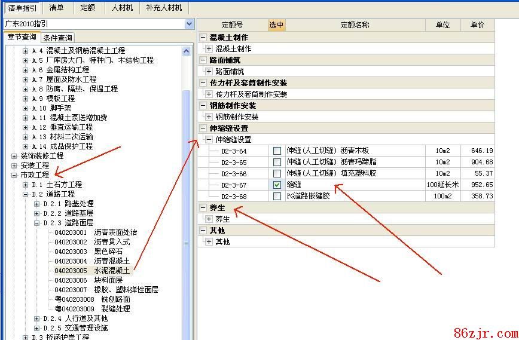This screenshot has width=519, height=340.
Task: Click the 选中 column header
Action: 276,25
